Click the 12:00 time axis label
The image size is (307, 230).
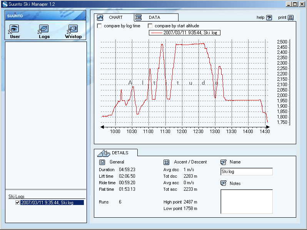tap(182, 131)
